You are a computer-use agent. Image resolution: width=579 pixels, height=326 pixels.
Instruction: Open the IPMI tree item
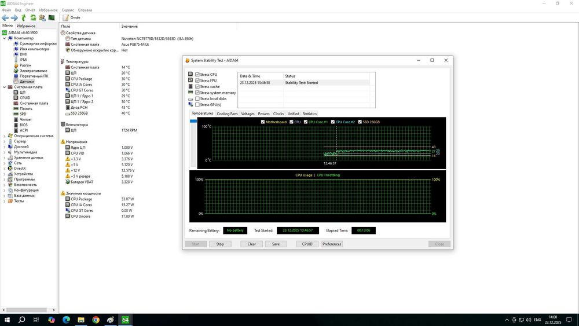23,60
